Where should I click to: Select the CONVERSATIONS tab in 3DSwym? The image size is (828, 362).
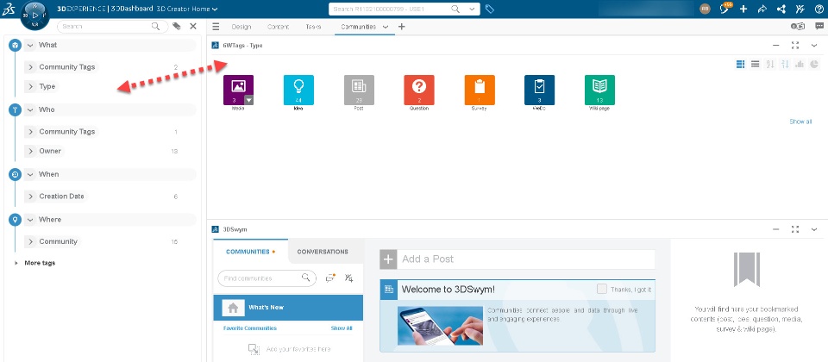(323, 252)
